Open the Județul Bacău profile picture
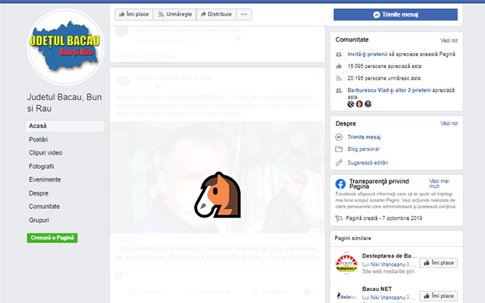This screenshot has height=303, width=485. click(x=66, y=47)
